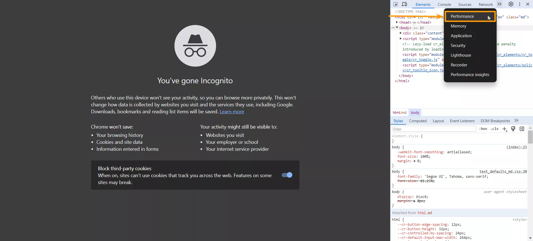The height and width of the screenshot is (241, 533).
Task: Toggle the .cls element classes button
Action: pos(495,129)
